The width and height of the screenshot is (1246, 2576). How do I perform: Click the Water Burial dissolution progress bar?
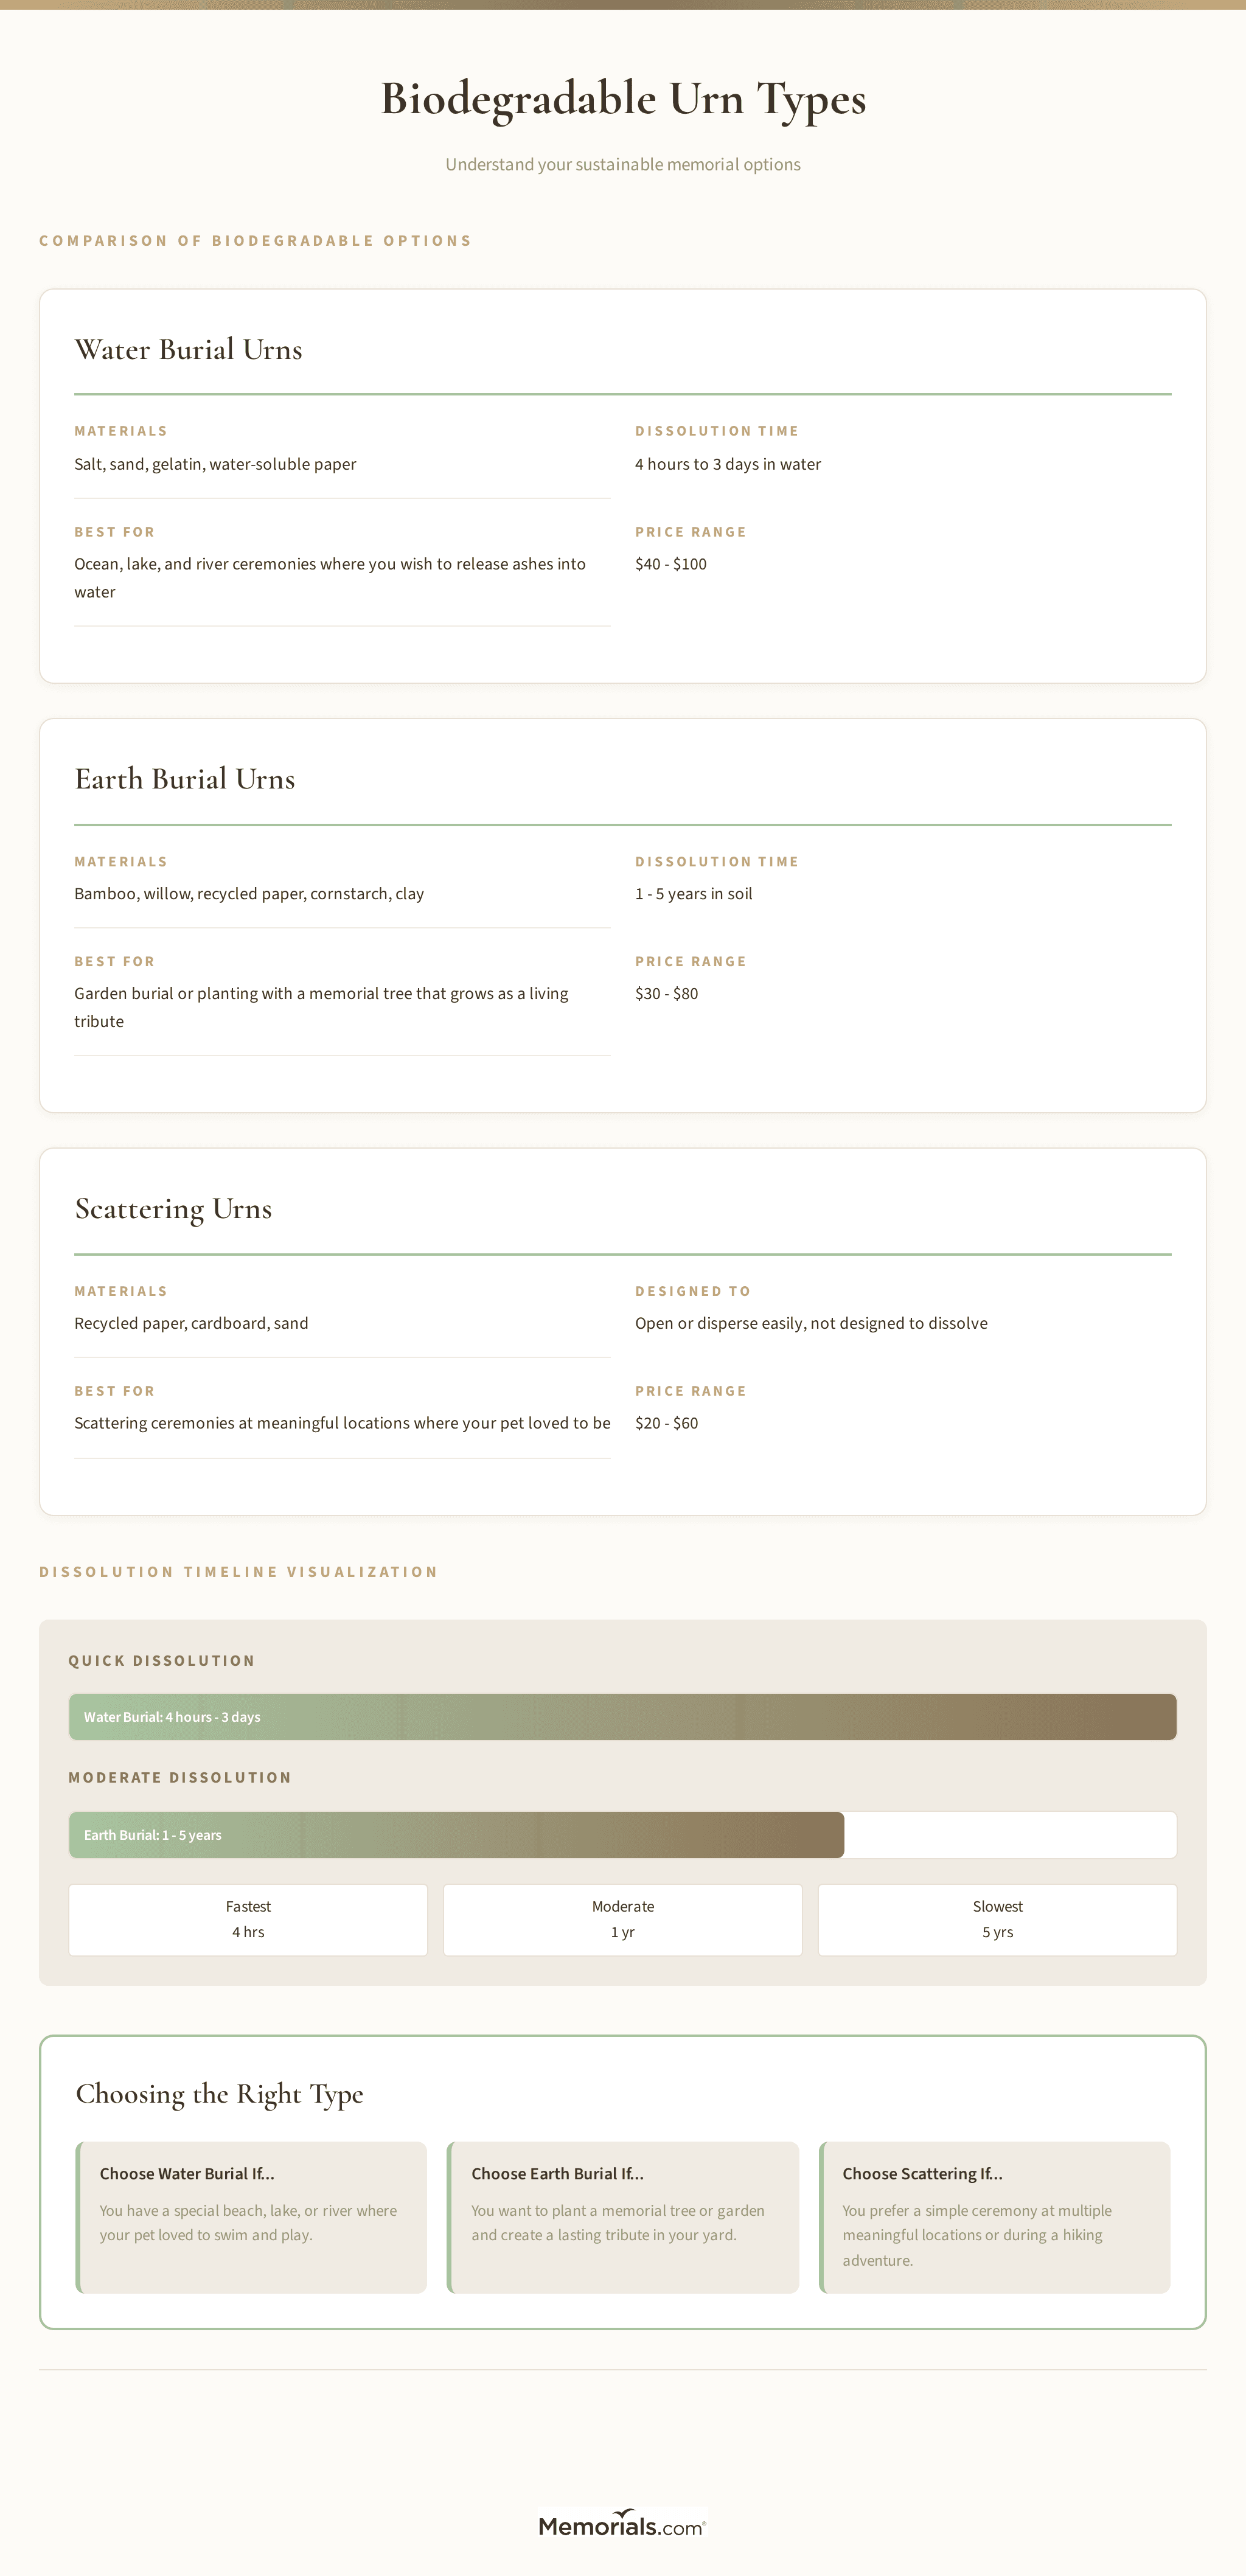[x=622, y=1717]
